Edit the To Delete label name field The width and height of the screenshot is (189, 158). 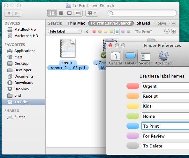coord(165,146)
